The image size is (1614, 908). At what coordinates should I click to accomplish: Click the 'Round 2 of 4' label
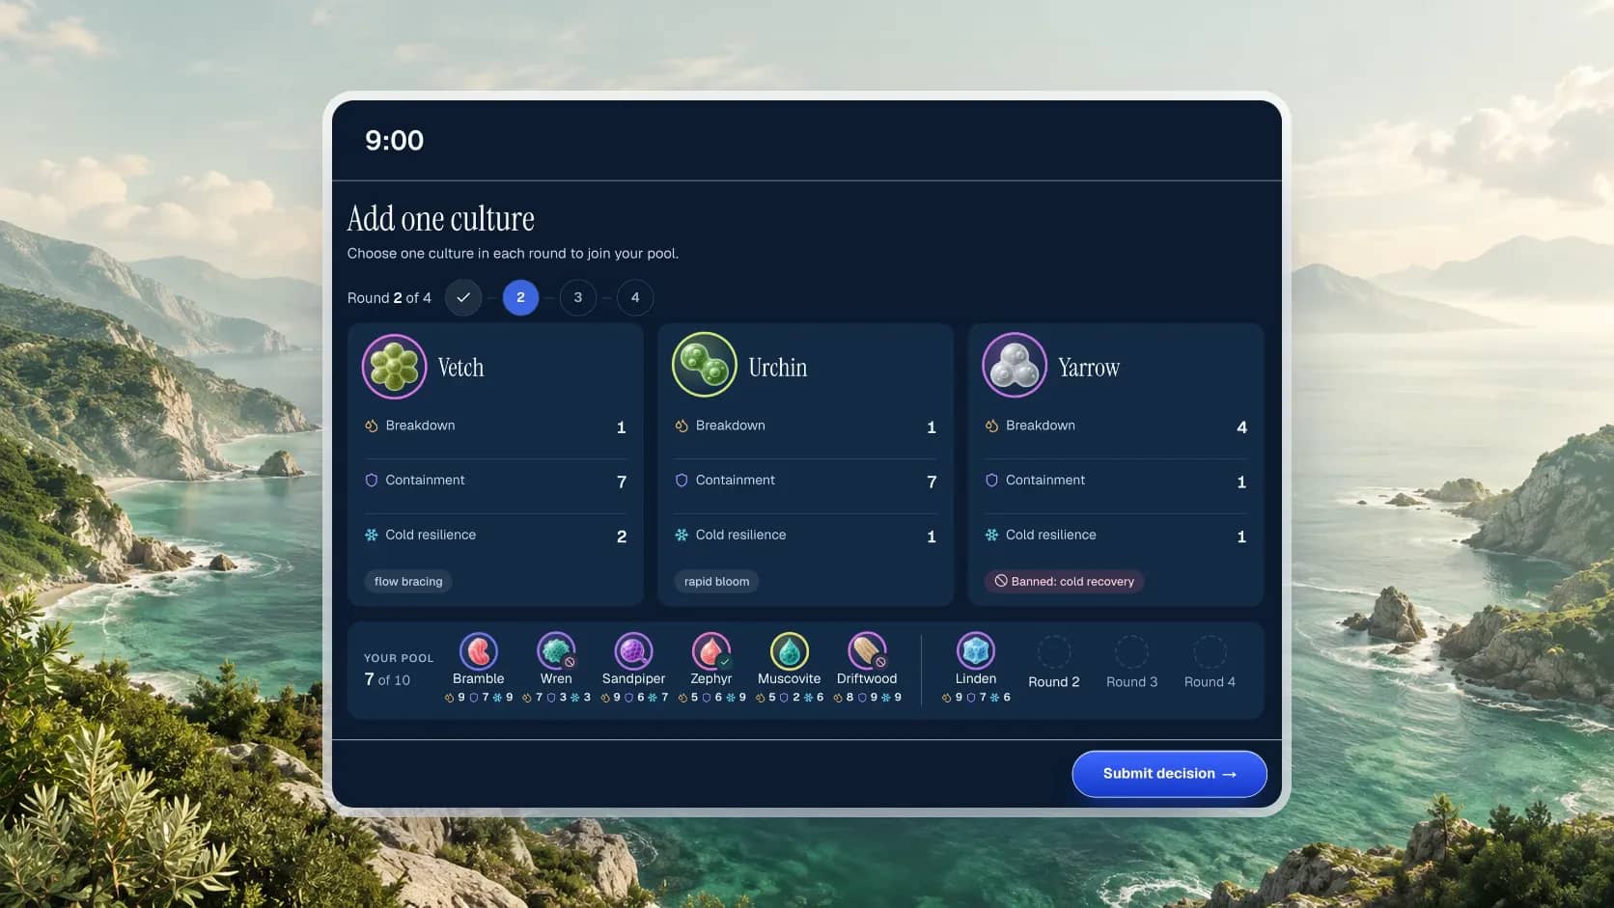(389, 298)
